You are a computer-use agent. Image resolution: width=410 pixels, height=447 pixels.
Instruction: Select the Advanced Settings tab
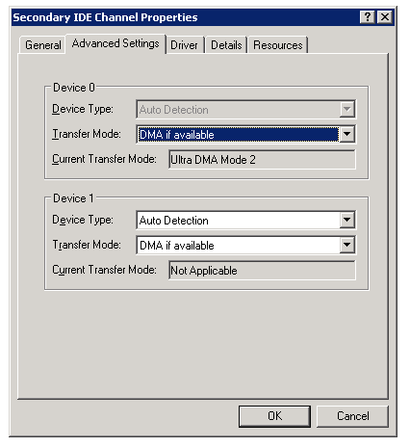coord(115,43)
